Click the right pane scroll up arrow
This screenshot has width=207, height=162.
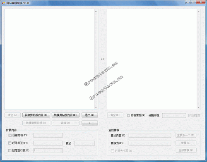pos(198,11)
